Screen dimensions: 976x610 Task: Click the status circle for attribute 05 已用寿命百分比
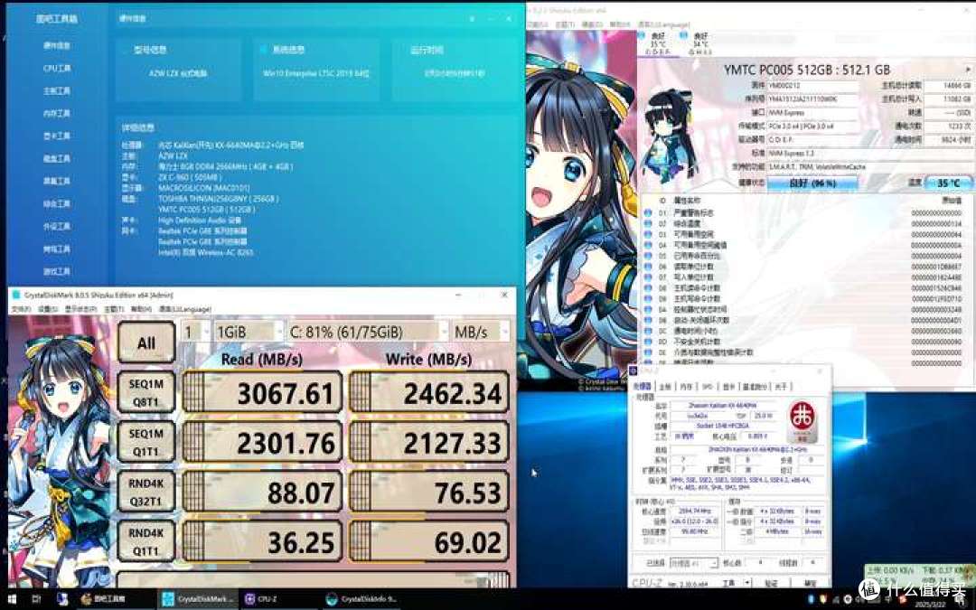[x=648, y=256]
